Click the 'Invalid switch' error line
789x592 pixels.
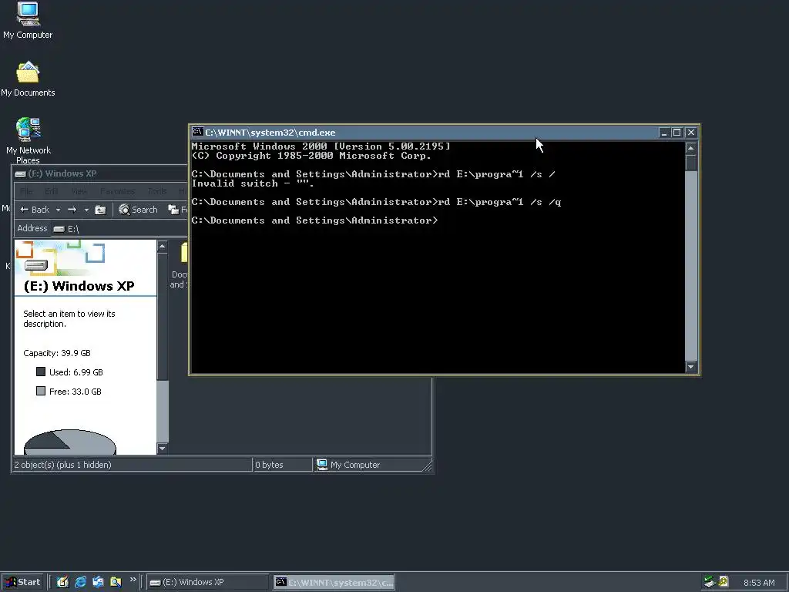click(x=253, y=183)
